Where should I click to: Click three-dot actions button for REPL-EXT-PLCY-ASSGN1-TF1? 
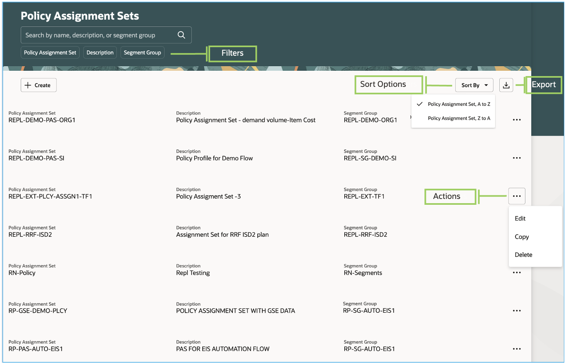tap(516, 196)
